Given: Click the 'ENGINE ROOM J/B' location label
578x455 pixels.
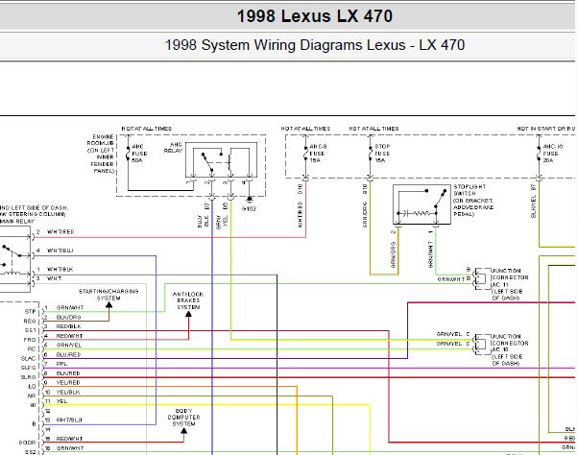Looking at the screenshot, I should [101, 154].
